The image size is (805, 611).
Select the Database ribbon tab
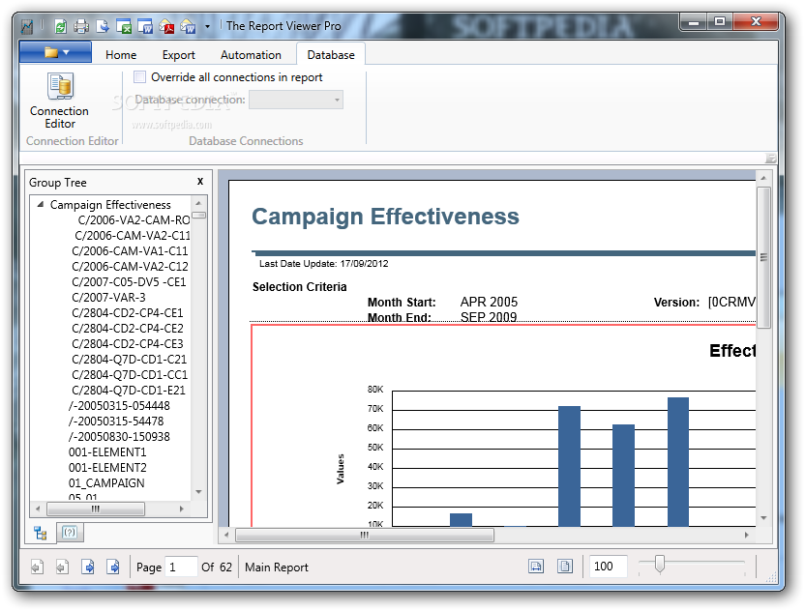(x=331, y=55)
